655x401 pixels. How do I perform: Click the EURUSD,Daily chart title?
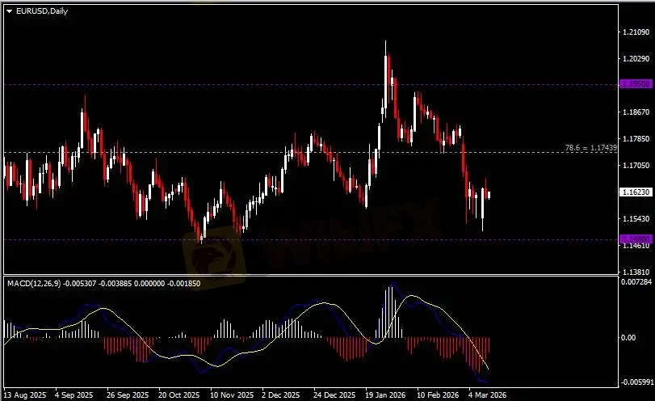click(42, 11)
